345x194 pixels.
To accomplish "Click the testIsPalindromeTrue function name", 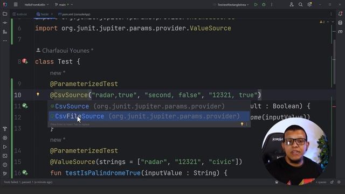I will click(103, 173).
